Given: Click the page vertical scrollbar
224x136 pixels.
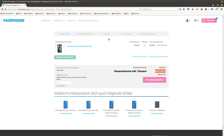Looking at the screenshot, I should pyautogui.click(x=223, y=72).
